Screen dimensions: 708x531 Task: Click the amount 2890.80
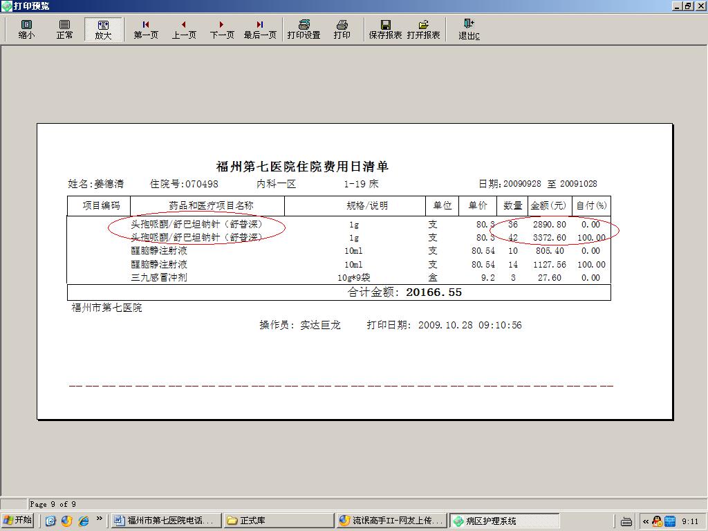point(550,225)
